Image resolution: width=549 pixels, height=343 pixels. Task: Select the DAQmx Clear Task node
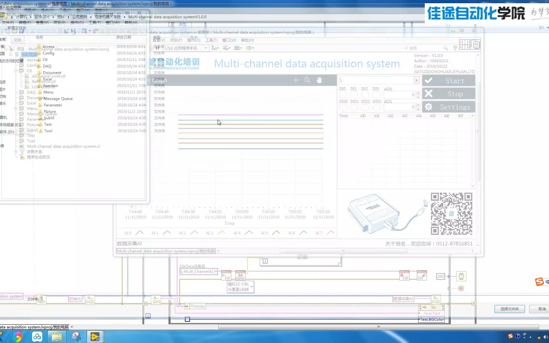pyautogui.click(x=422, y=275)
